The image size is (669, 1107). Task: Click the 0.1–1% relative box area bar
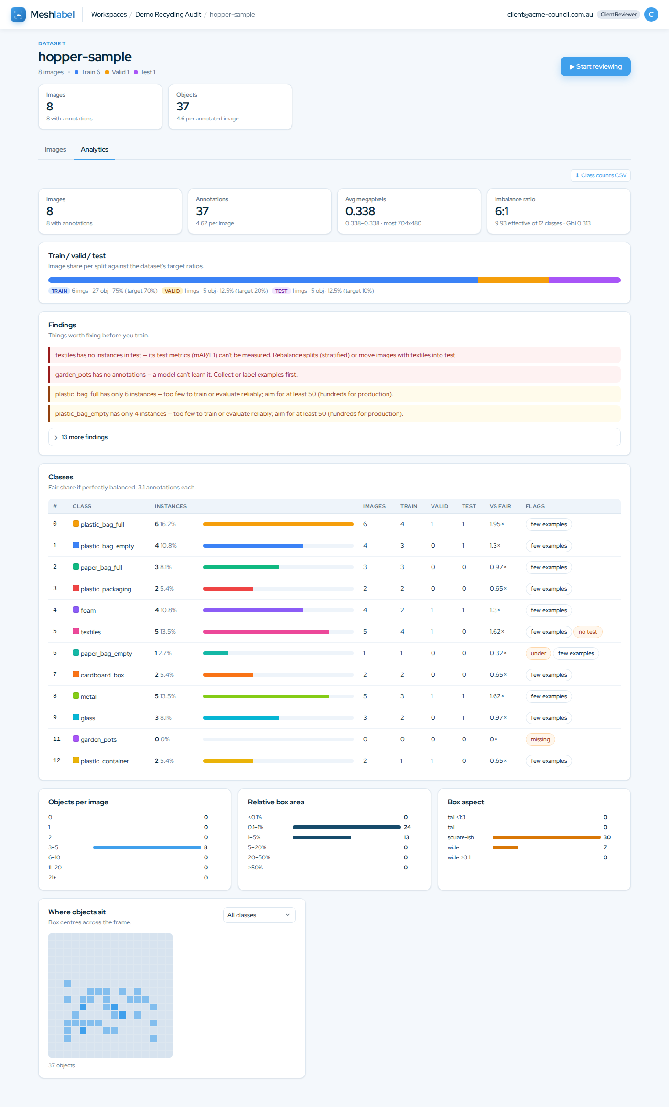(x=347, y=827)
